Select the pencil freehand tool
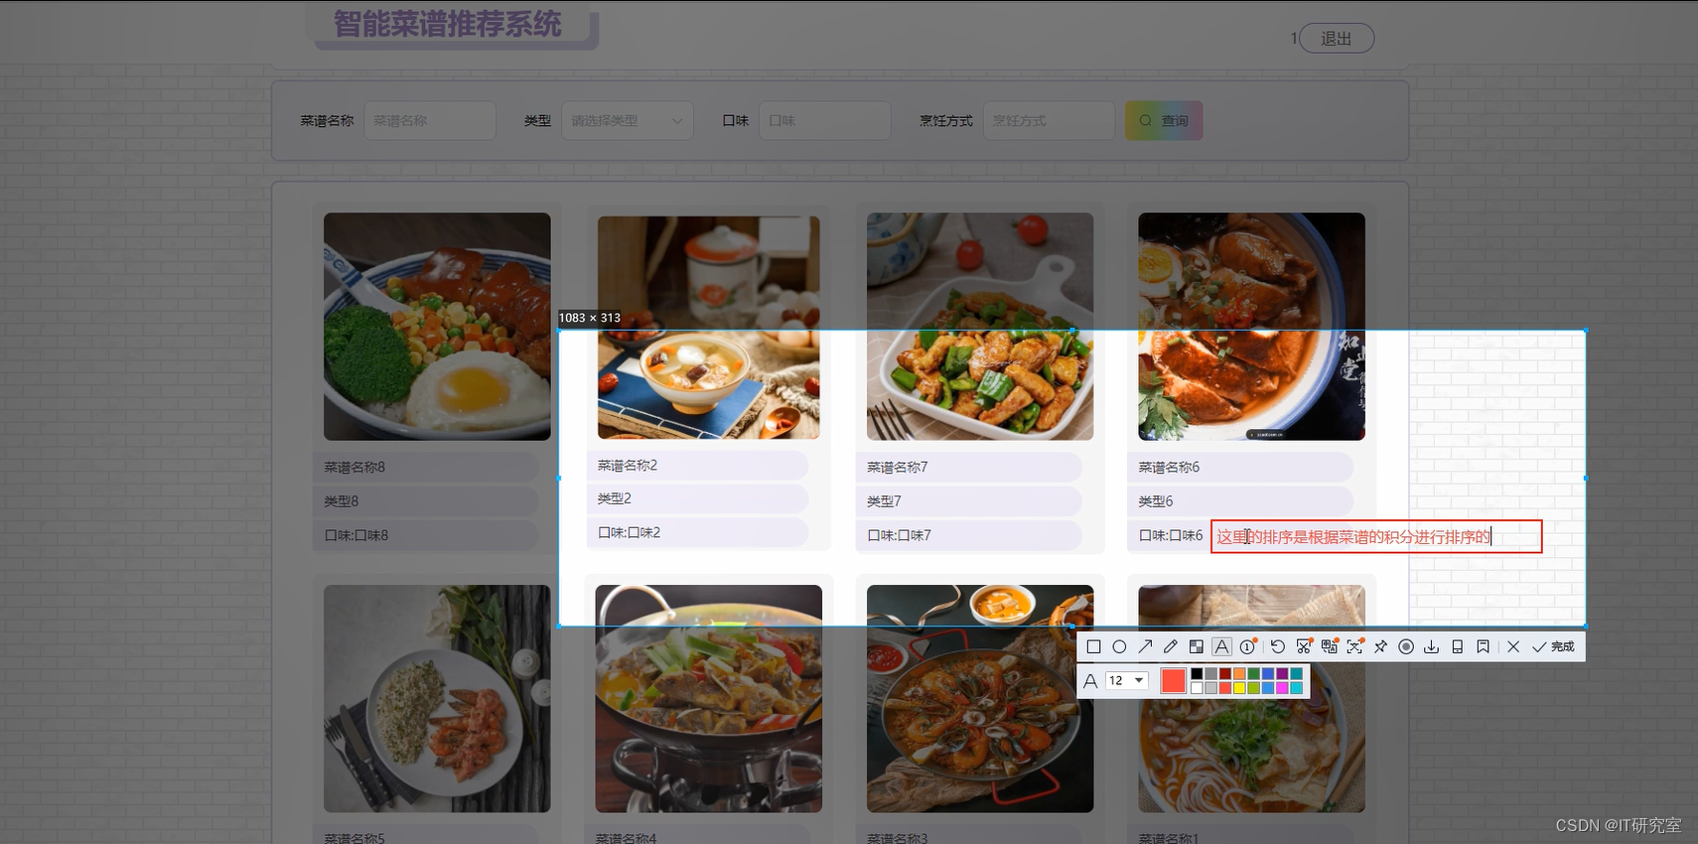Image resolution: width=1698 pixels, height=844 pixels. [1171, 646]
